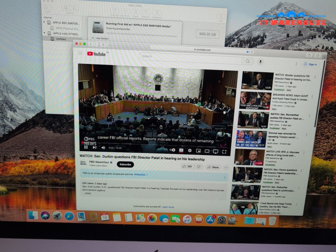Viewport: 336px width, 252px height.
Task: Enable miniplayer mode
Action: (x=199, y=151)
